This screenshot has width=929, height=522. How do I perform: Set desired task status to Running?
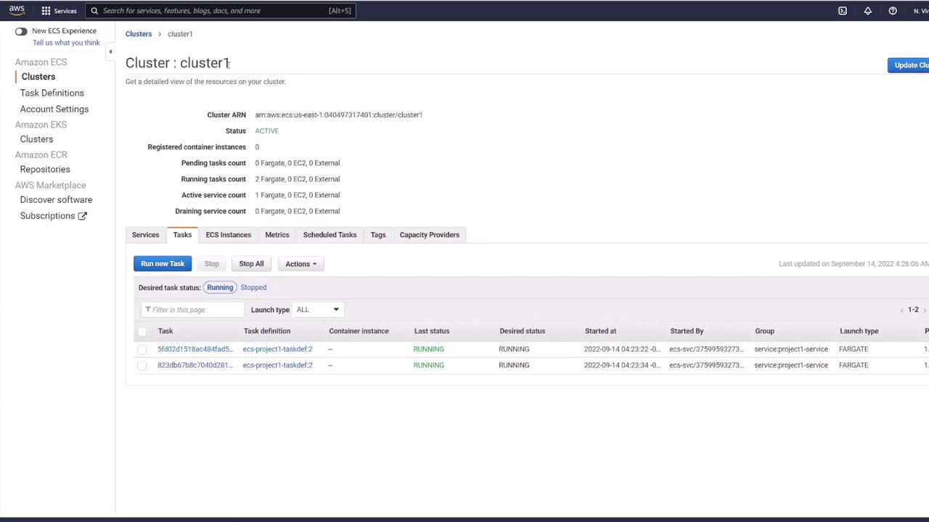(220, 287)
